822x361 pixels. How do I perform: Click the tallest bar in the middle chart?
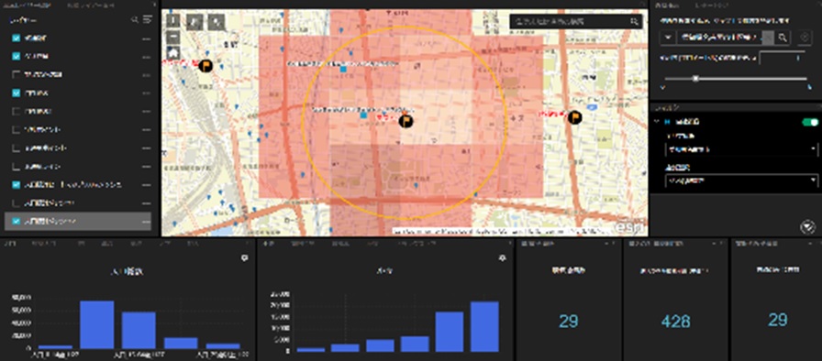tap(484, 327)
